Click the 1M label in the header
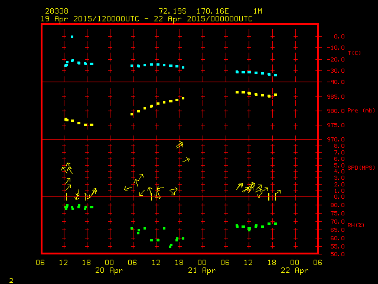 point(258,11)
